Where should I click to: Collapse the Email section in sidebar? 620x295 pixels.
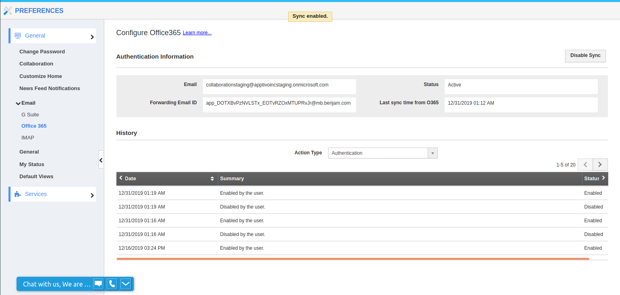click(x=18, y=103)
